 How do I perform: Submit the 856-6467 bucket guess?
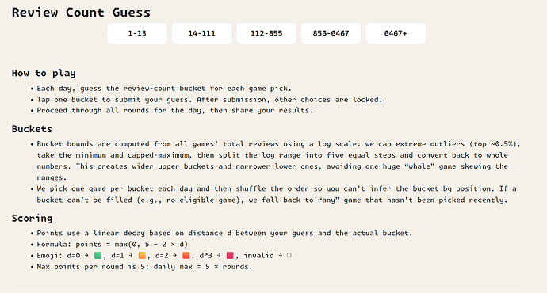click(331, 33)
